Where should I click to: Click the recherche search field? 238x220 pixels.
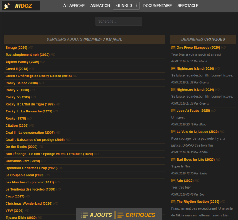(x=119, y=21)
